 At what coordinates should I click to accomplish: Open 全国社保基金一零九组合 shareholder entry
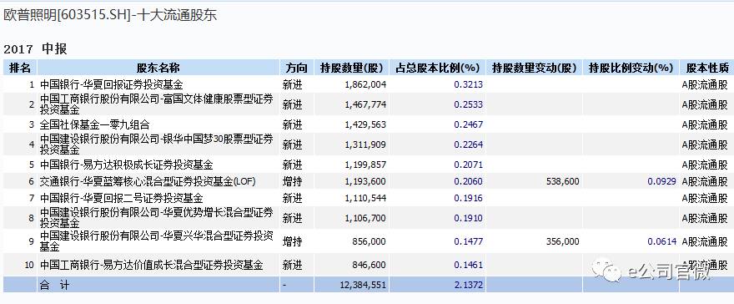coord(94,124)
